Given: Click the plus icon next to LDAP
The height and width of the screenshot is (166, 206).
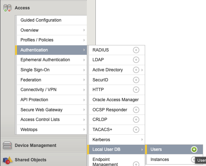Looking at the screenshot, I should point(136,60).
